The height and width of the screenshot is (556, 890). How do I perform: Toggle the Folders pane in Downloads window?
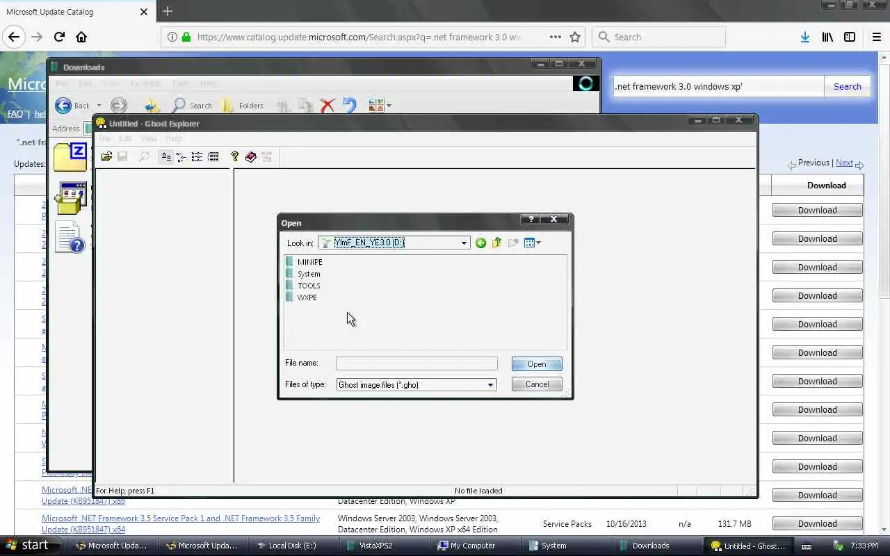(x=242, y=106)
